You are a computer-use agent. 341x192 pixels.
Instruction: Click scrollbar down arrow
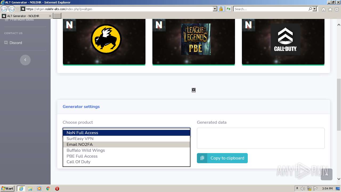[339, 179]
